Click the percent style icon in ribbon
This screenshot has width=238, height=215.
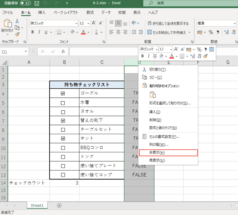coord(211,32)
